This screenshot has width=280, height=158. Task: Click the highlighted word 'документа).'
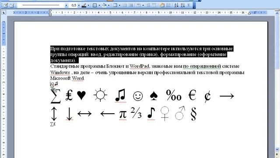(63, 61)
